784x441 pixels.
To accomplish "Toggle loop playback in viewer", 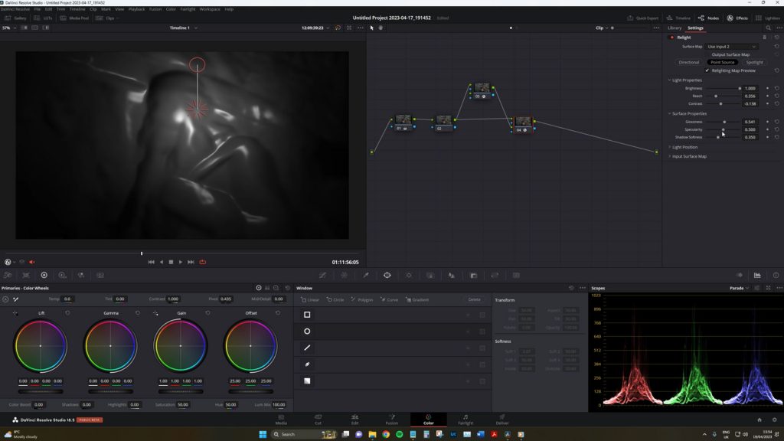I will 202,262.
